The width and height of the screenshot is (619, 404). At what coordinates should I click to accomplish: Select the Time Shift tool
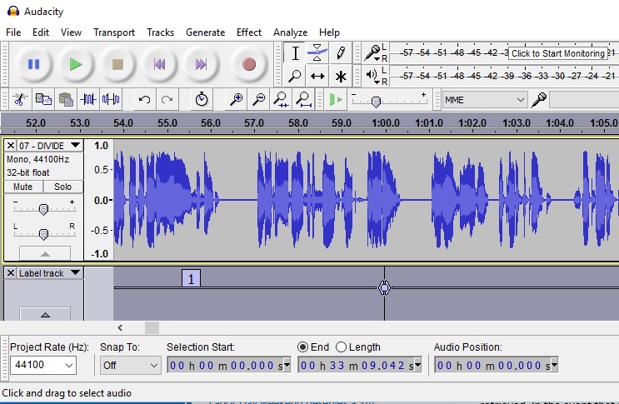[317, 76]
